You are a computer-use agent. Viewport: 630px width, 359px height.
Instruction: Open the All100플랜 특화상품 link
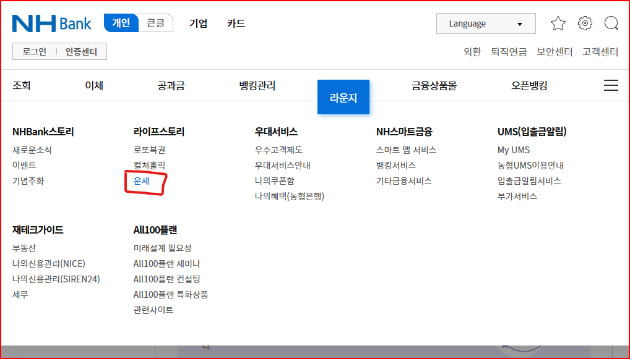click(171, 294)
